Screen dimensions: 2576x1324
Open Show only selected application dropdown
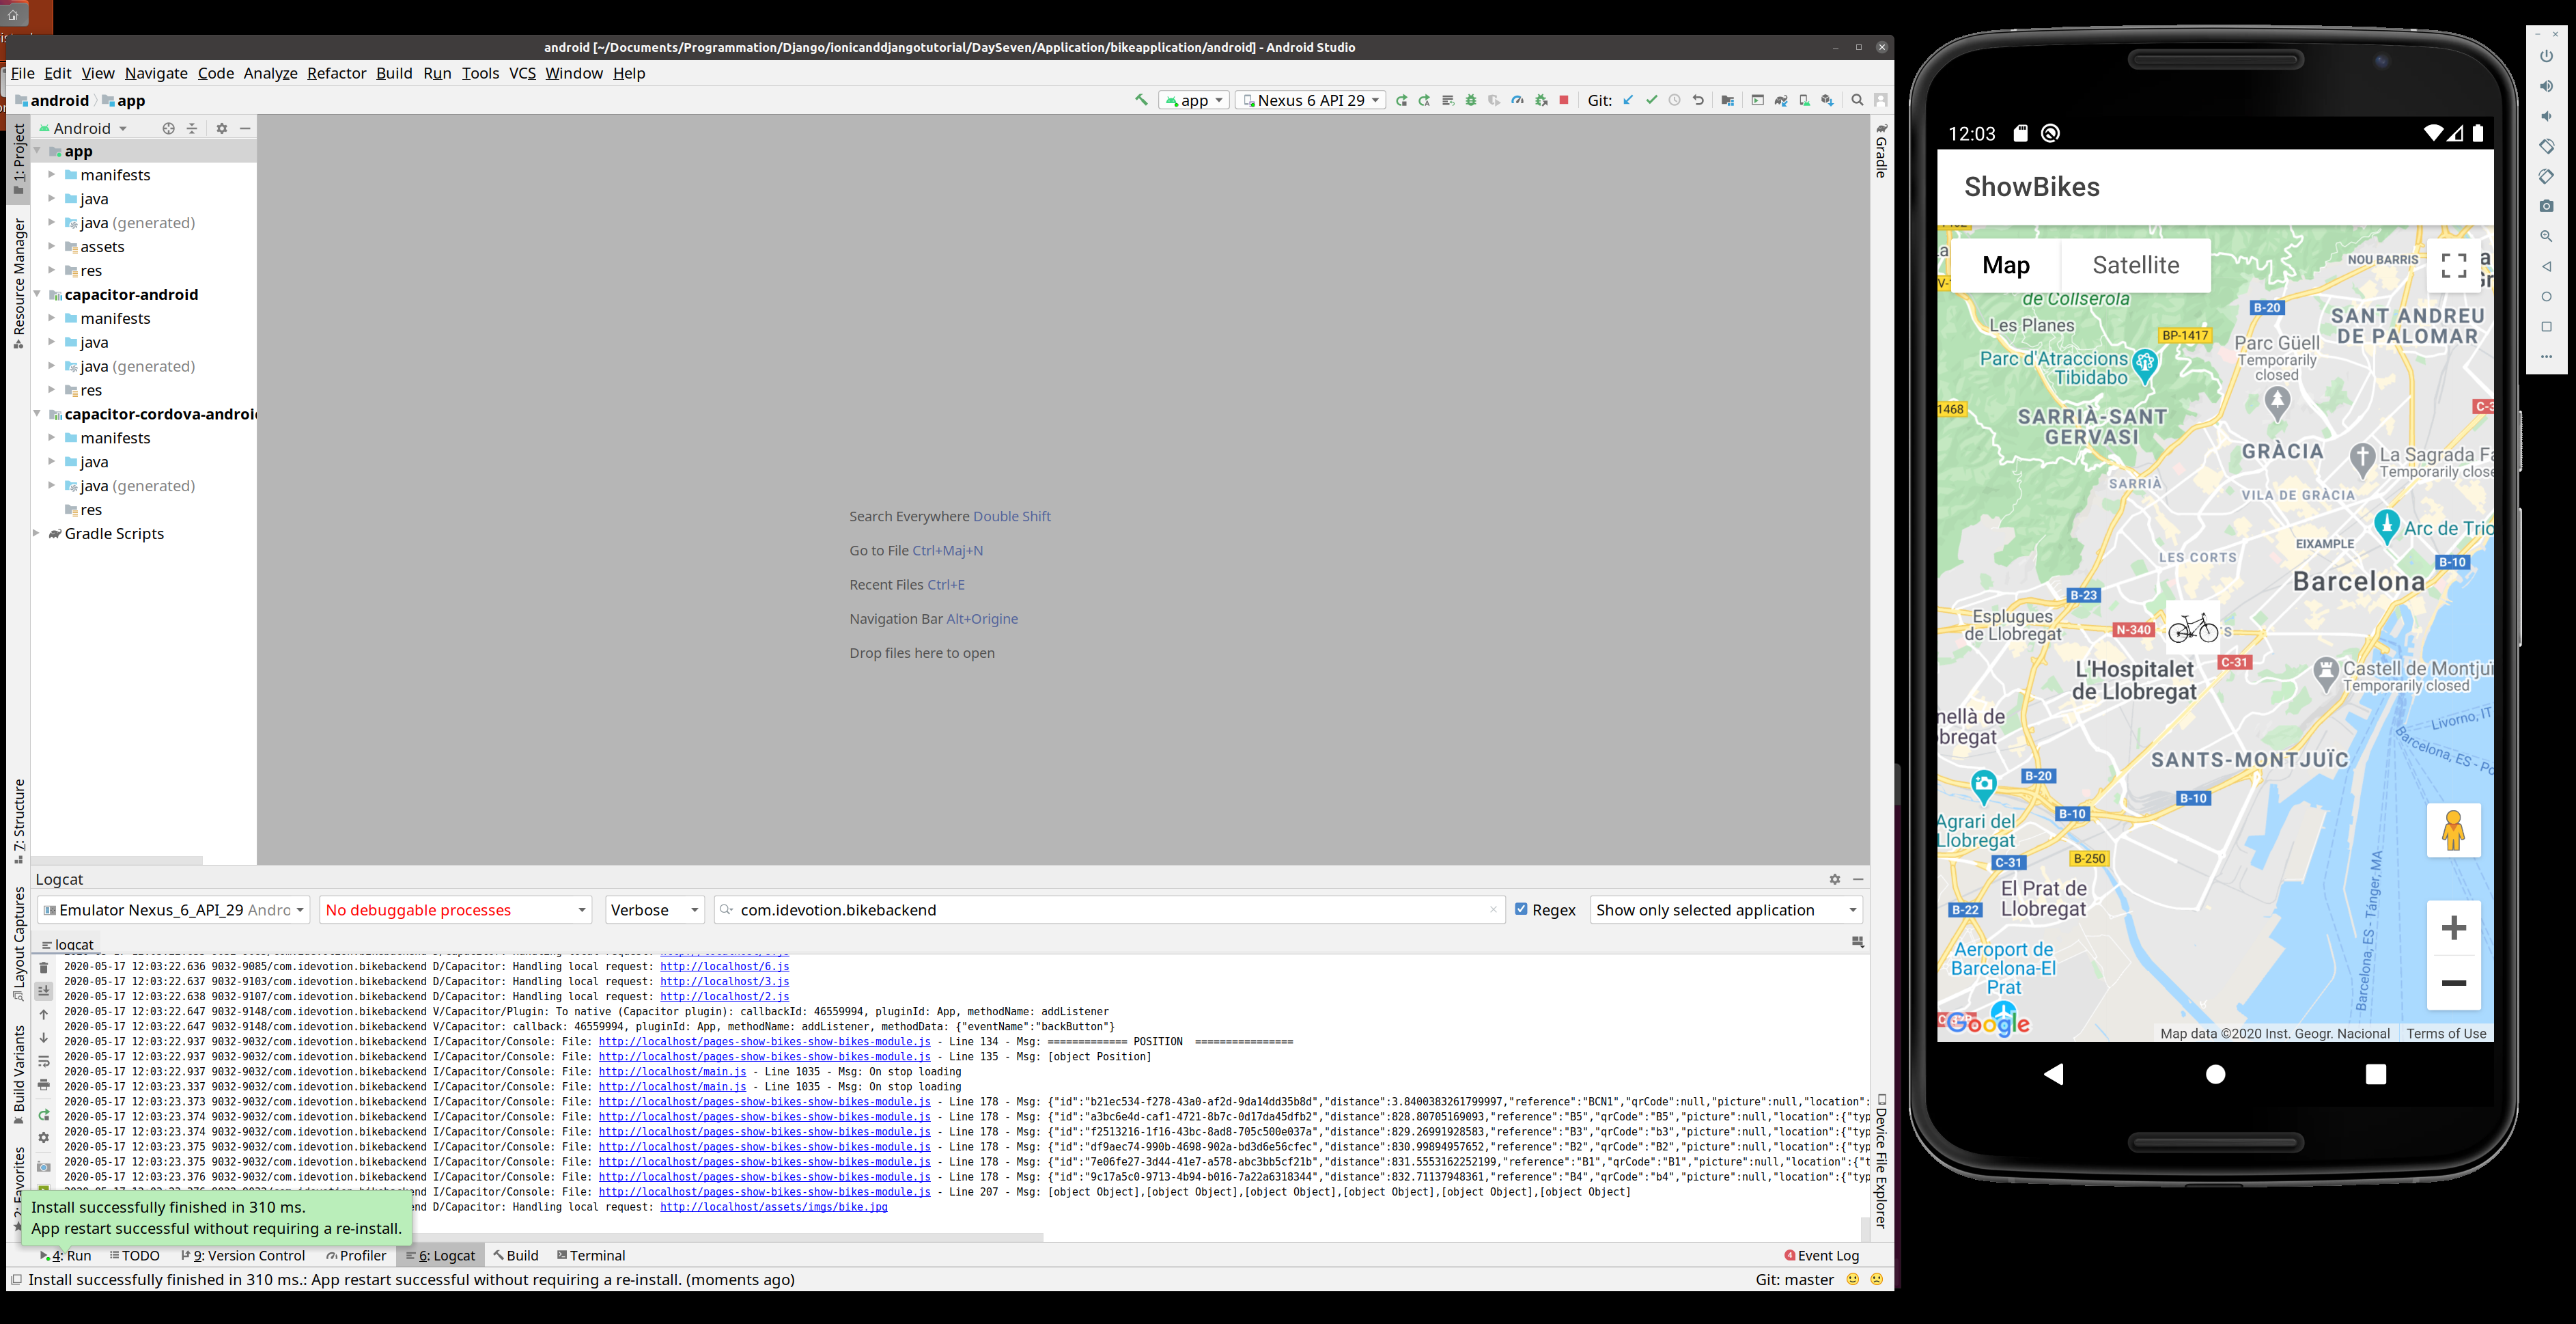point(1726,910)
